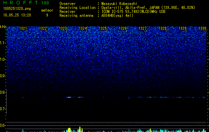This screenshot has width=209, height=132.
Task: Click the 0.9 frequency axis label
Action: point(3,76)
